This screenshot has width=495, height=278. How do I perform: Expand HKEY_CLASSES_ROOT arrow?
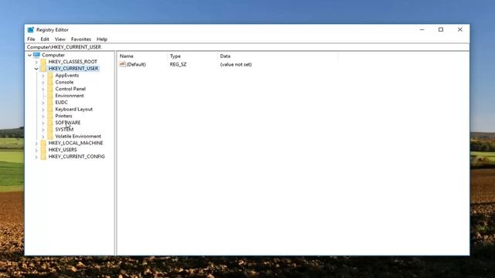pyautogui.click(x=36, y=62)
